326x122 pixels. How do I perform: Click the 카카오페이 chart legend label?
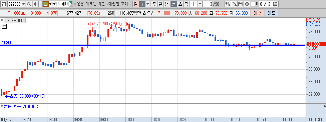15,20
